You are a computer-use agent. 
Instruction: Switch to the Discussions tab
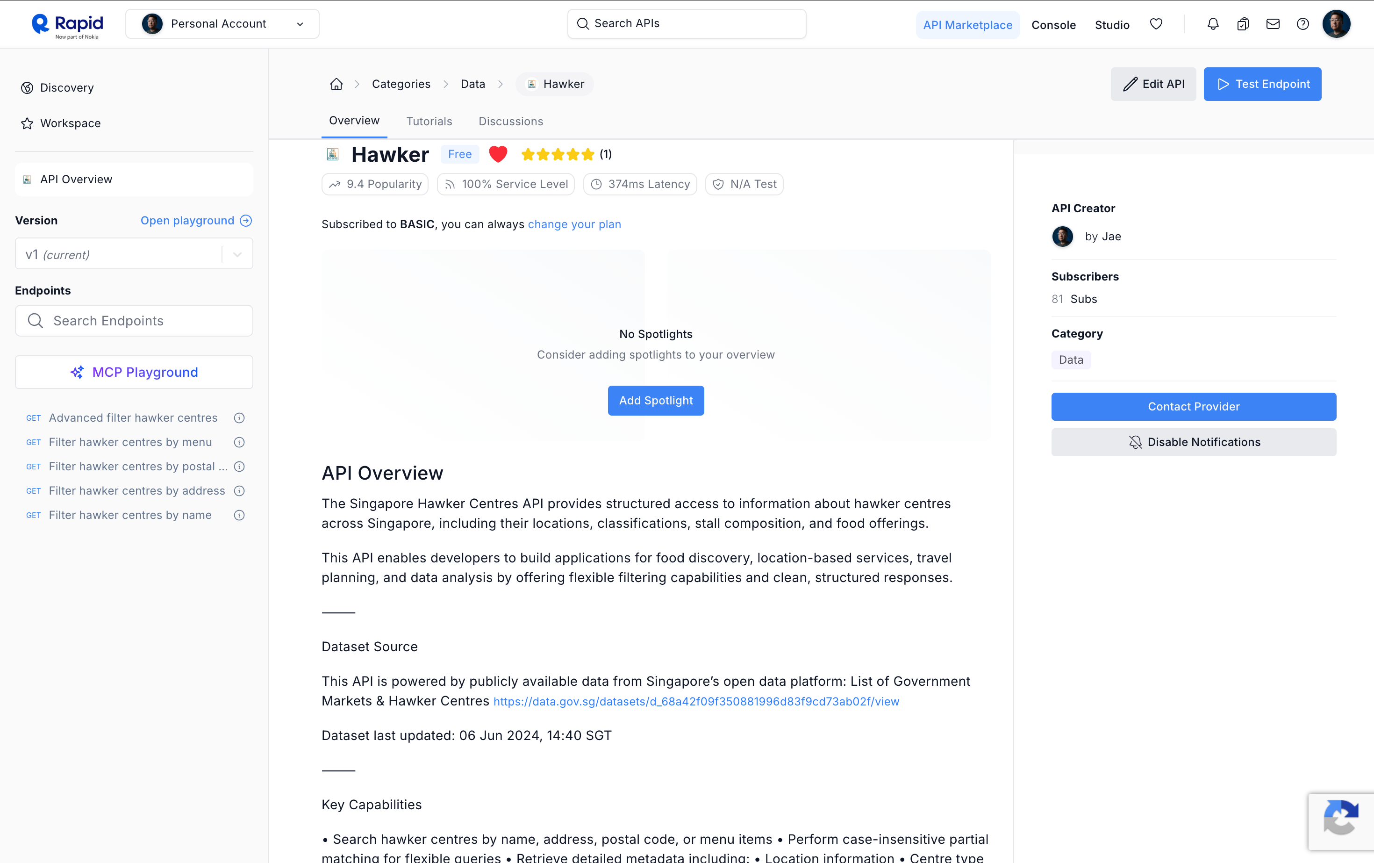[510, 121]
